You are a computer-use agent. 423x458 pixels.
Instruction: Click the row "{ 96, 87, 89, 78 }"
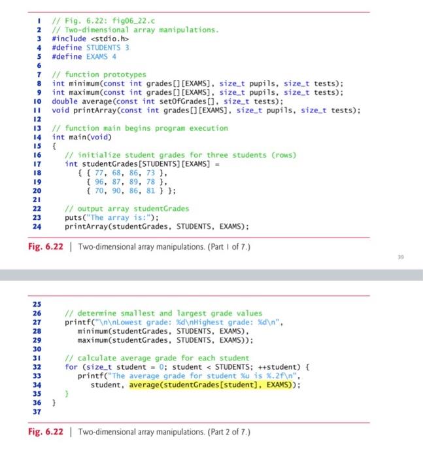[127, 182]
